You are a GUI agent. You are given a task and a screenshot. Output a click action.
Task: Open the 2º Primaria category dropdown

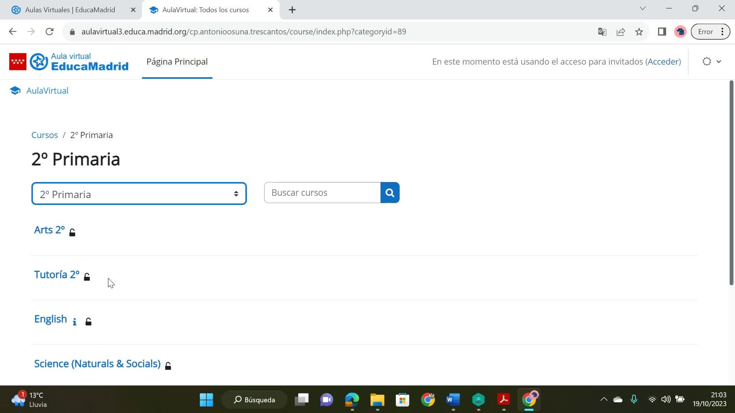pos(139,194)
